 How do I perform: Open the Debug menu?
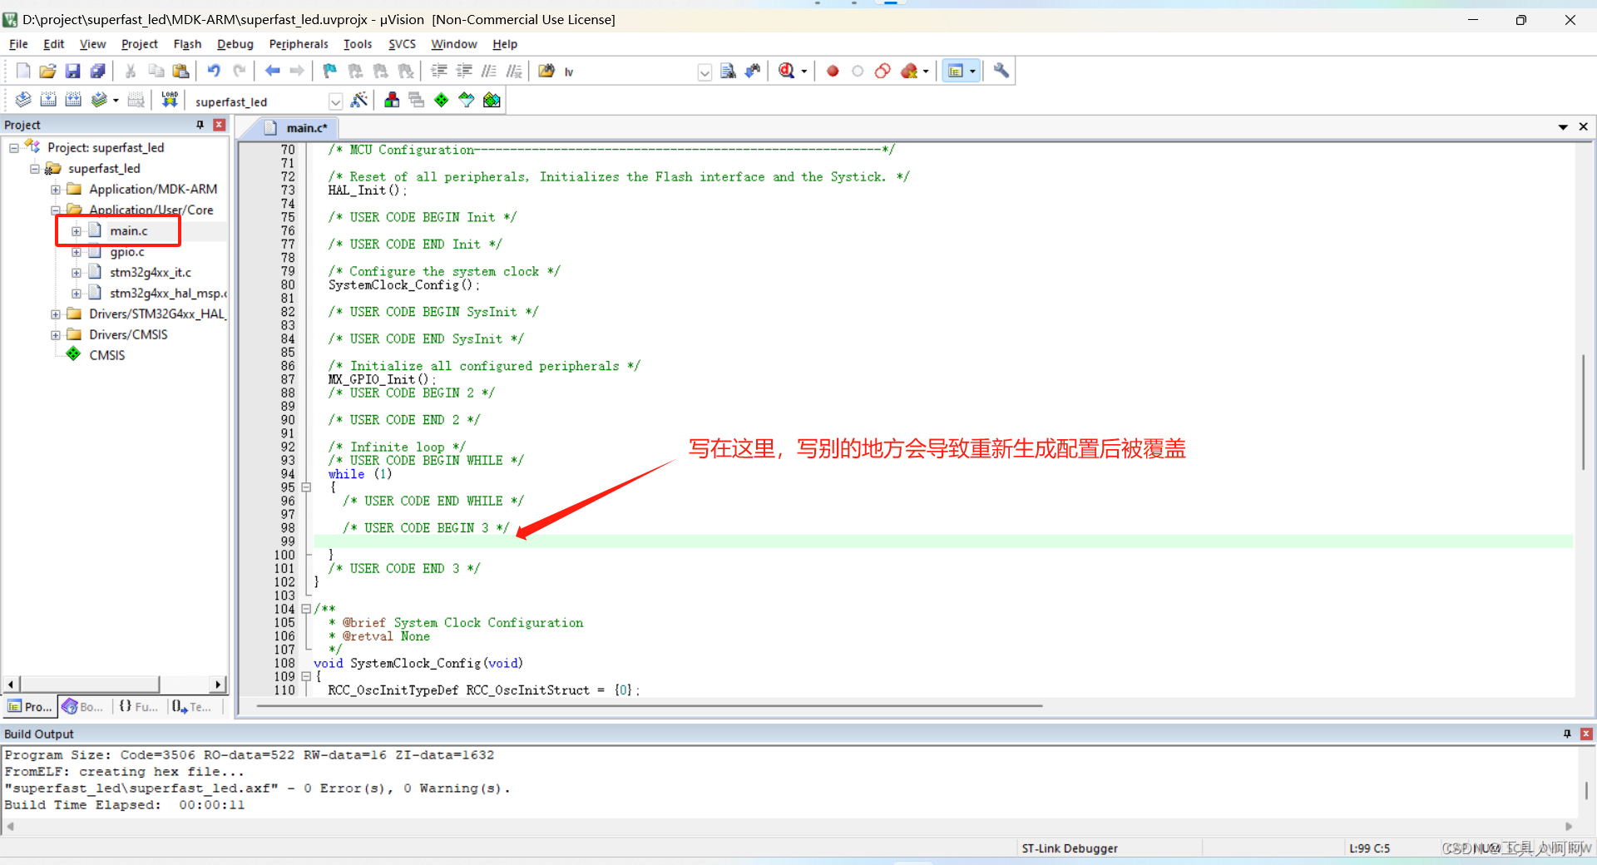point(235,44)
